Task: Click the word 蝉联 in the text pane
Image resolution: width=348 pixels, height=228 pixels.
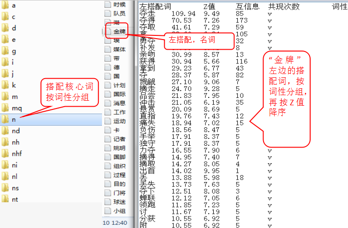Action: (147, 198)
